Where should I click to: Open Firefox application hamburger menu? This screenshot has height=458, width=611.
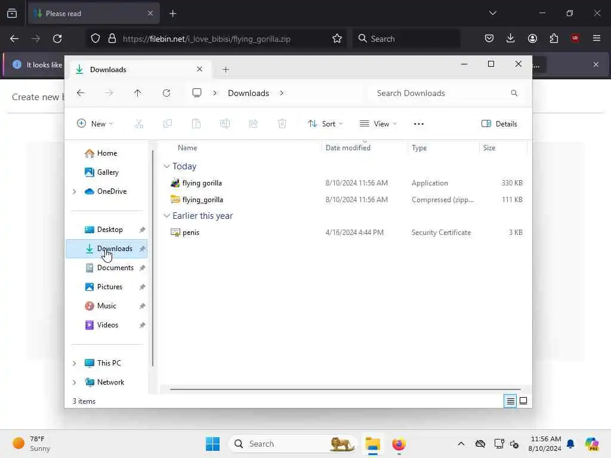click(x=597, y=38)
